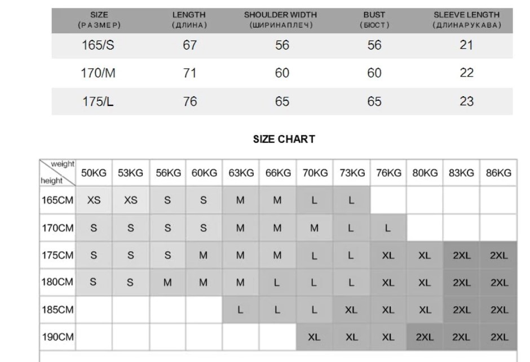Click the BUST column header
The image size is (530, 362).
[374, 20]
